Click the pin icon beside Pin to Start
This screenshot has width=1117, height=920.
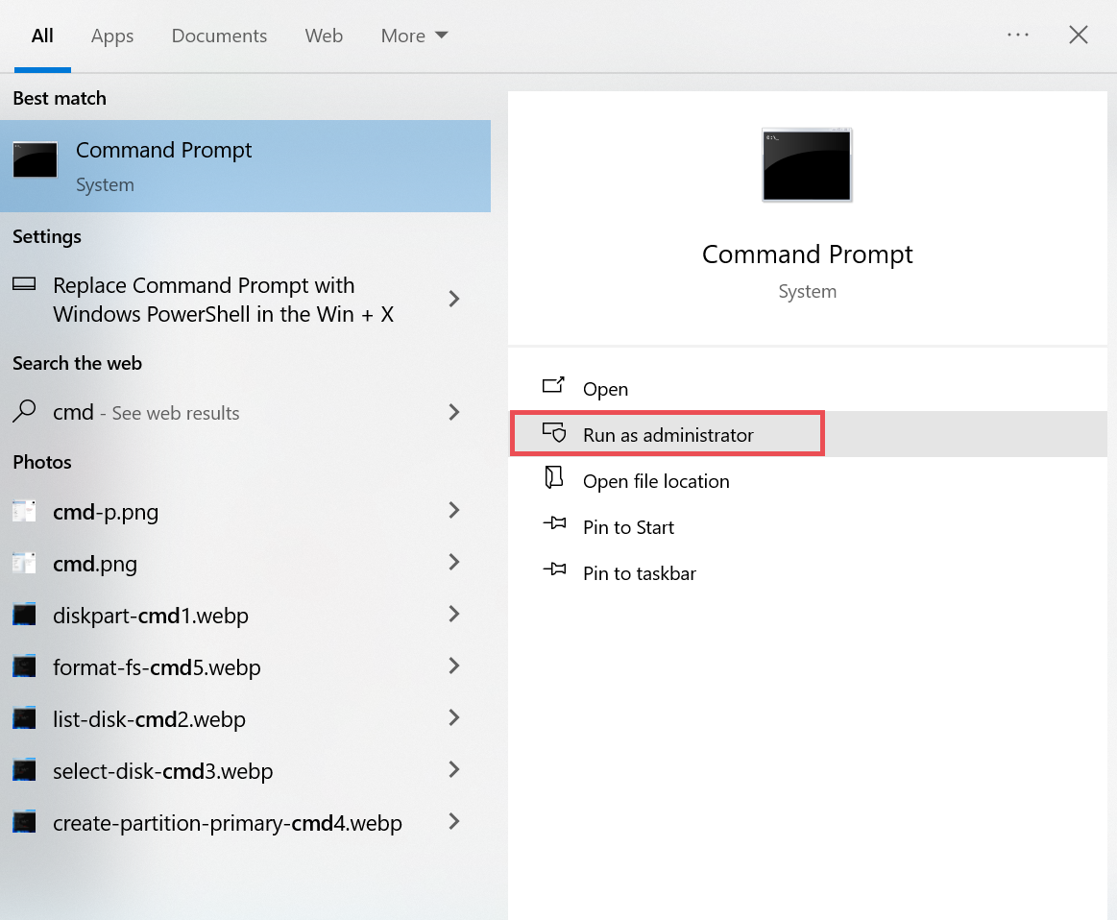pos(554,523)
